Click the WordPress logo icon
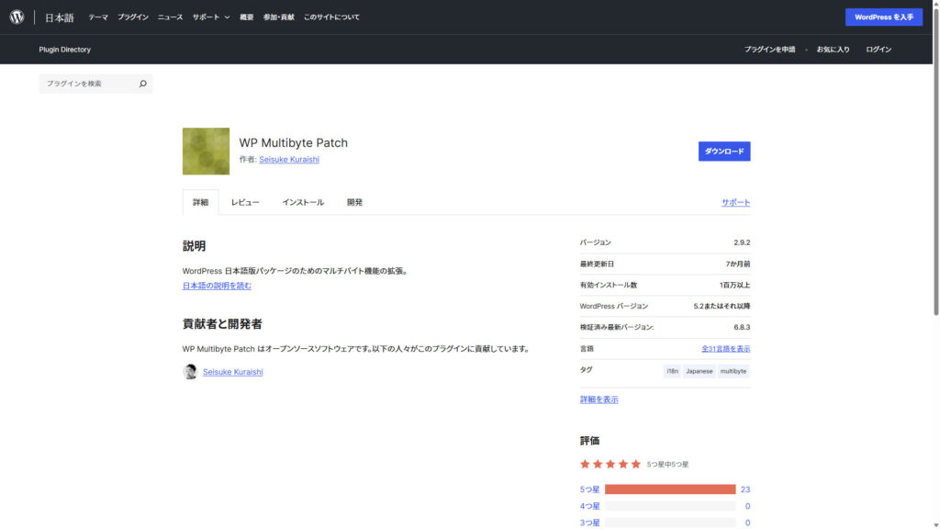 pos(17,17)
